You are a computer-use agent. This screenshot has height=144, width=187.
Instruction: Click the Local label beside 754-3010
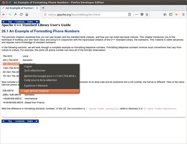point(25,56)
